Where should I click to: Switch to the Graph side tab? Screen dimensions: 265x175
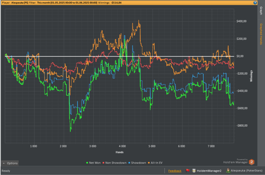(x=261, y=12)
